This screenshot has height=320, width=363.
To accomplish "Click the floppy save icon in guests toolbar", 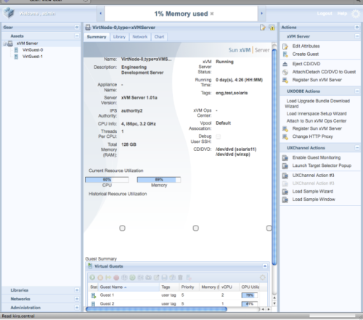I will tap(164, 277).
